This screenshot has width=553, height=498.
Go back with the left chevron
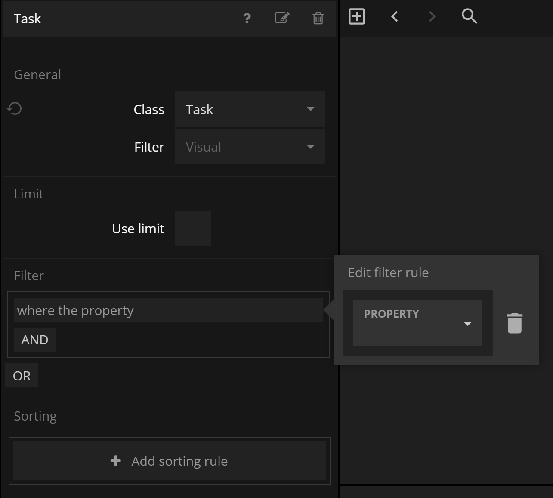[x=395, y=17]
